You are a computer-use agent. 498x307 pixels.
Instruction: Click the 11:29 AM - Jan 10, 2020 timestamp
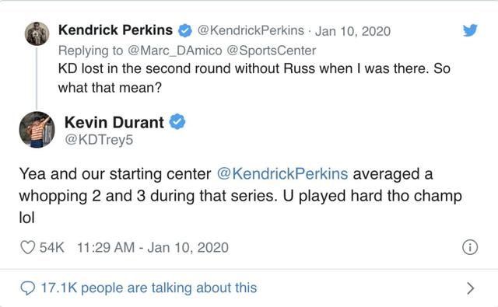(153, 248)
